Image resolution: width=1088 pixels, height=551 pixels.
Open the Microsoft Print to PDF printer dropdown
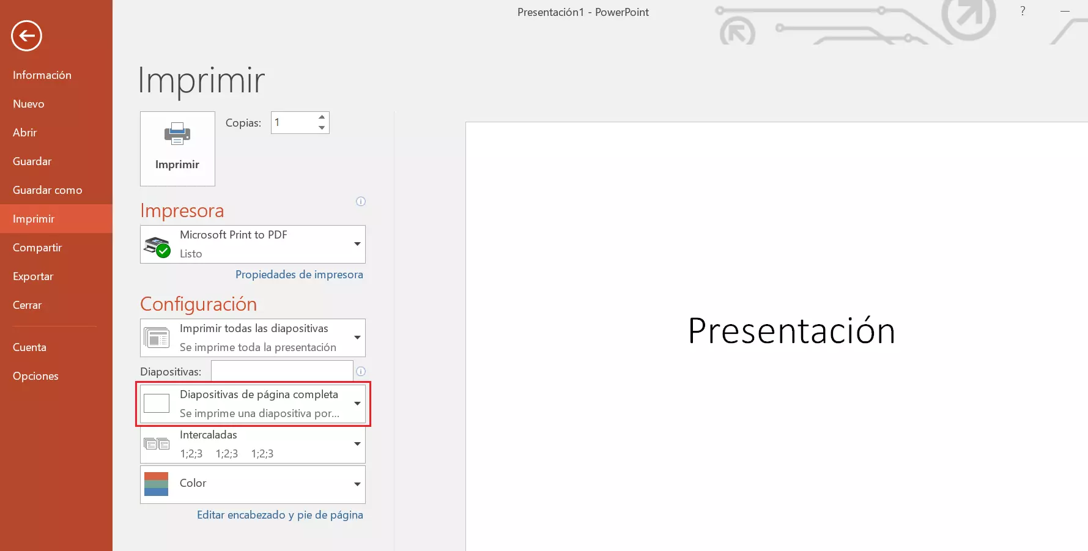(253, 244)
